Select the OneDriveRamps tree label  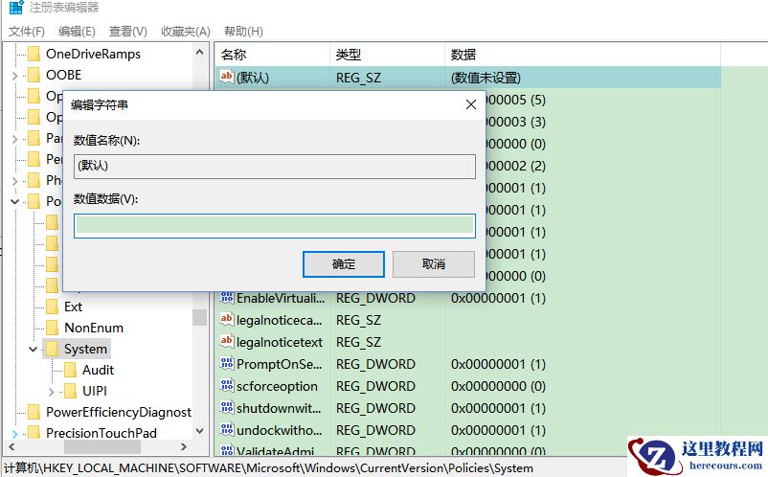(x=93, y=54)
